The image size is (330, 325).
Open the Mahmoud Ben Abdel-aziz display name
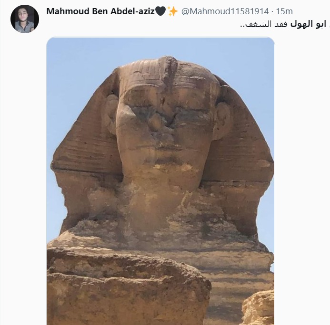coord(100,11)
